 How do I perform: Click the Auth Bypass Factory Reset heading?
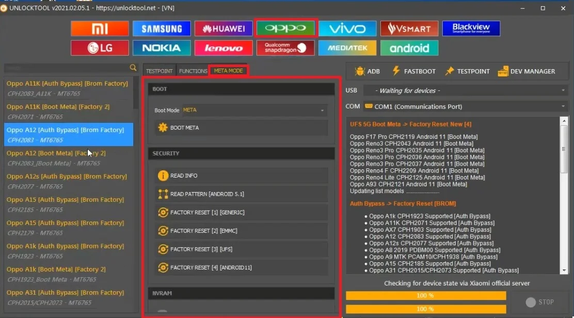[403, 203]
